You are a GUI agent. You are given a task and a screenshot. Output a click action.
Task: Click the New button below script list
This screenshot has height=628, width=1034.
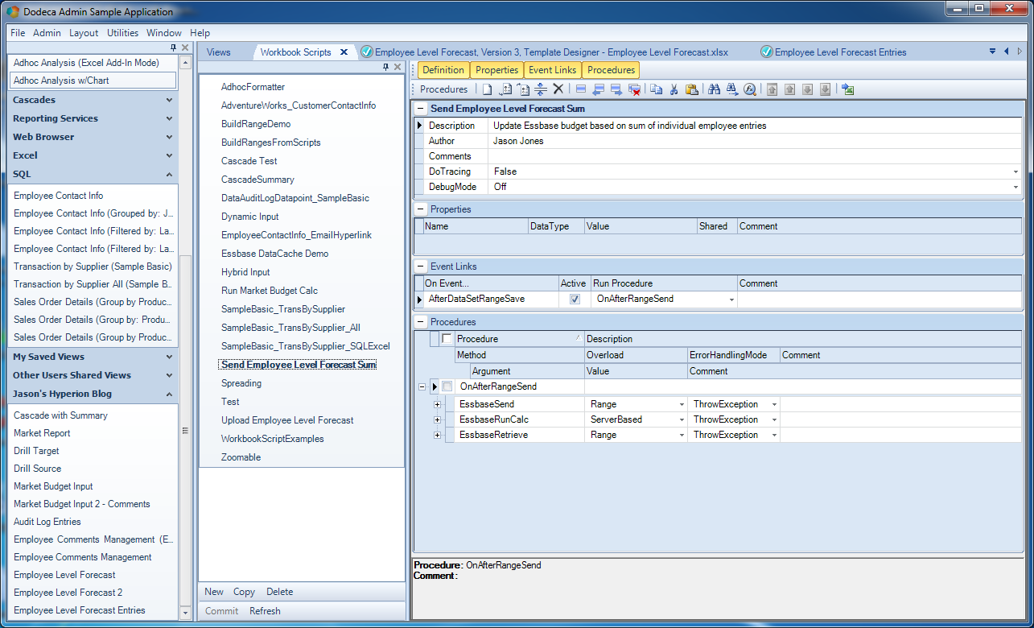tap(214, 592)
